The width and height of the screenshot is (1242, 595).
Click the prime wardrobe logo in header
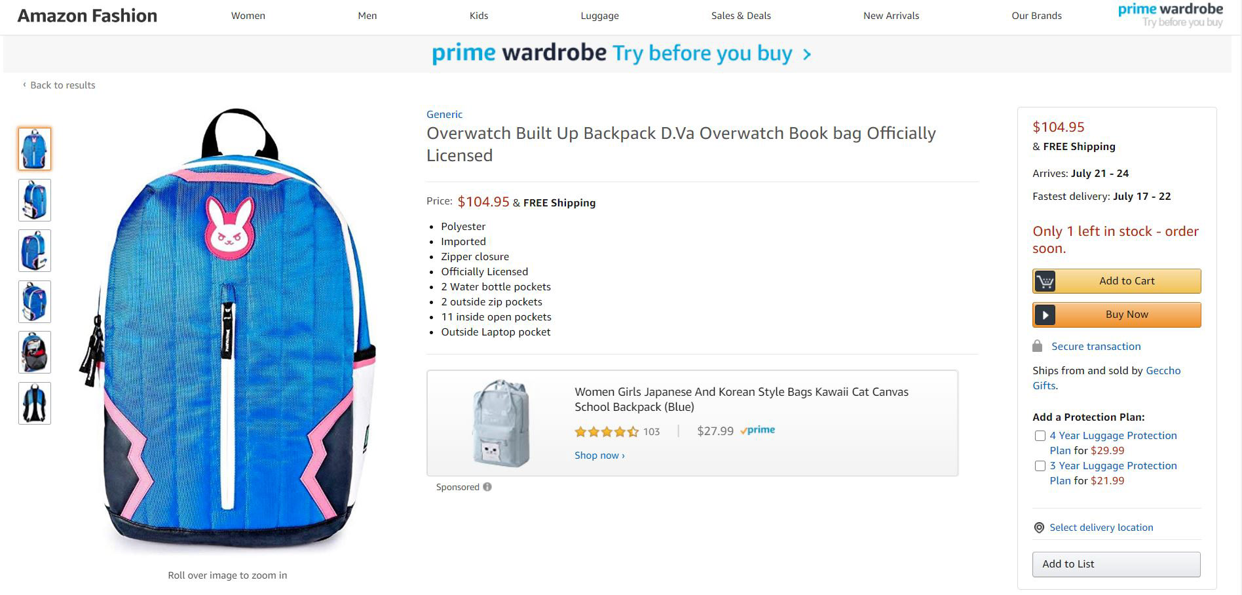click(1170, 14)
